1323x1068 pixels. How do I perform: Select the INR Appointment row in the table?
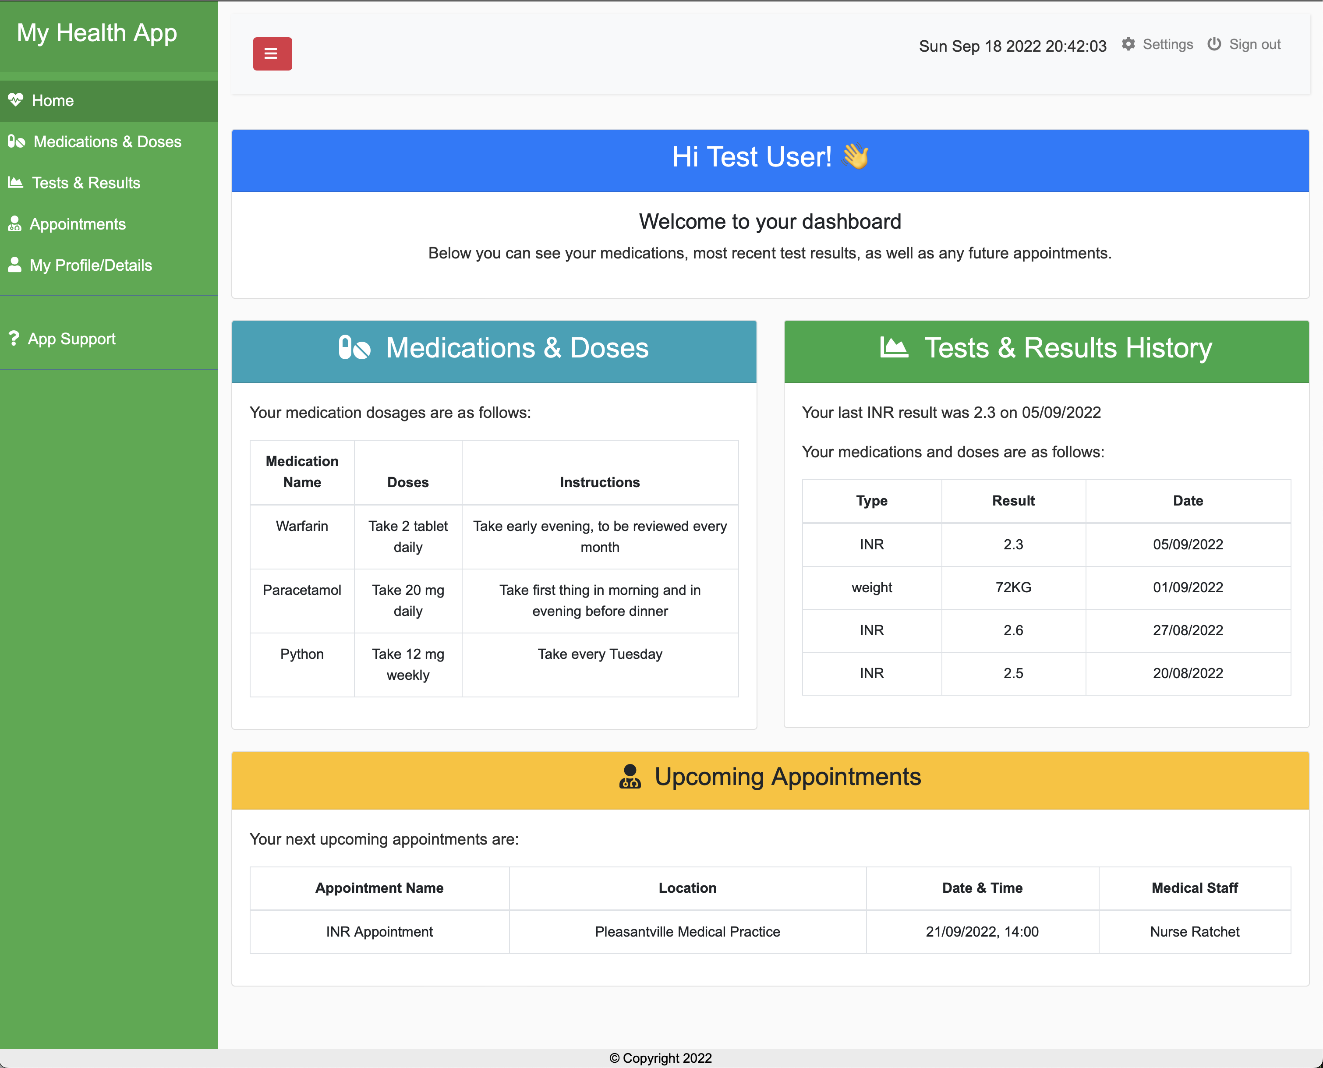click(x=379, y=931)
